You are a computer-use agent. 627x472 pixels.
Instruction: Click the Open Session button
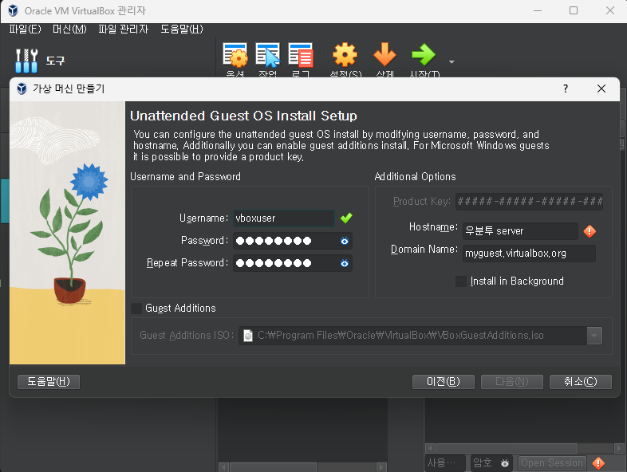pos(552,463)
